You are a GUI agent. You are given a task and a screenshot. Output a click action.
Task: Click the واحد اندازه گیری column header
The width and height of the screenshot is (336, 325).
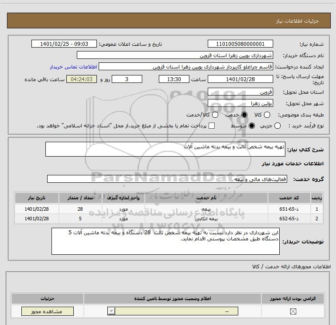tap(123, 198)
